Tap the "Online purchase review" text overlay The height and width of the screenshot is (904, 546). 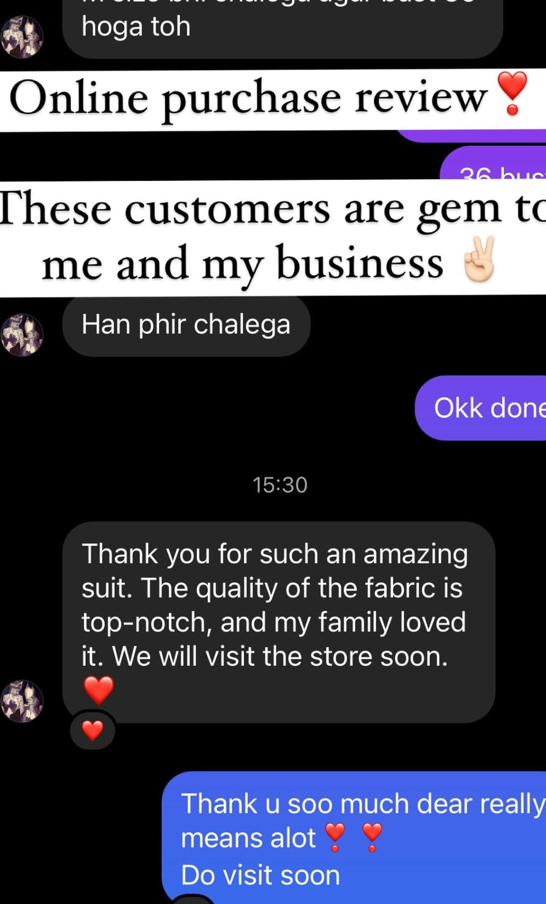coord(248,98)
